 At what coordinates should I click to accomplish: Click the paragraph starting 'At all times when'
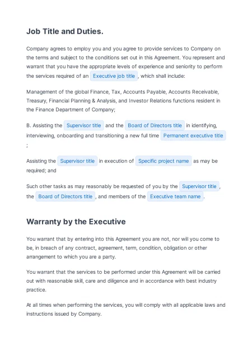click(126, 309)
